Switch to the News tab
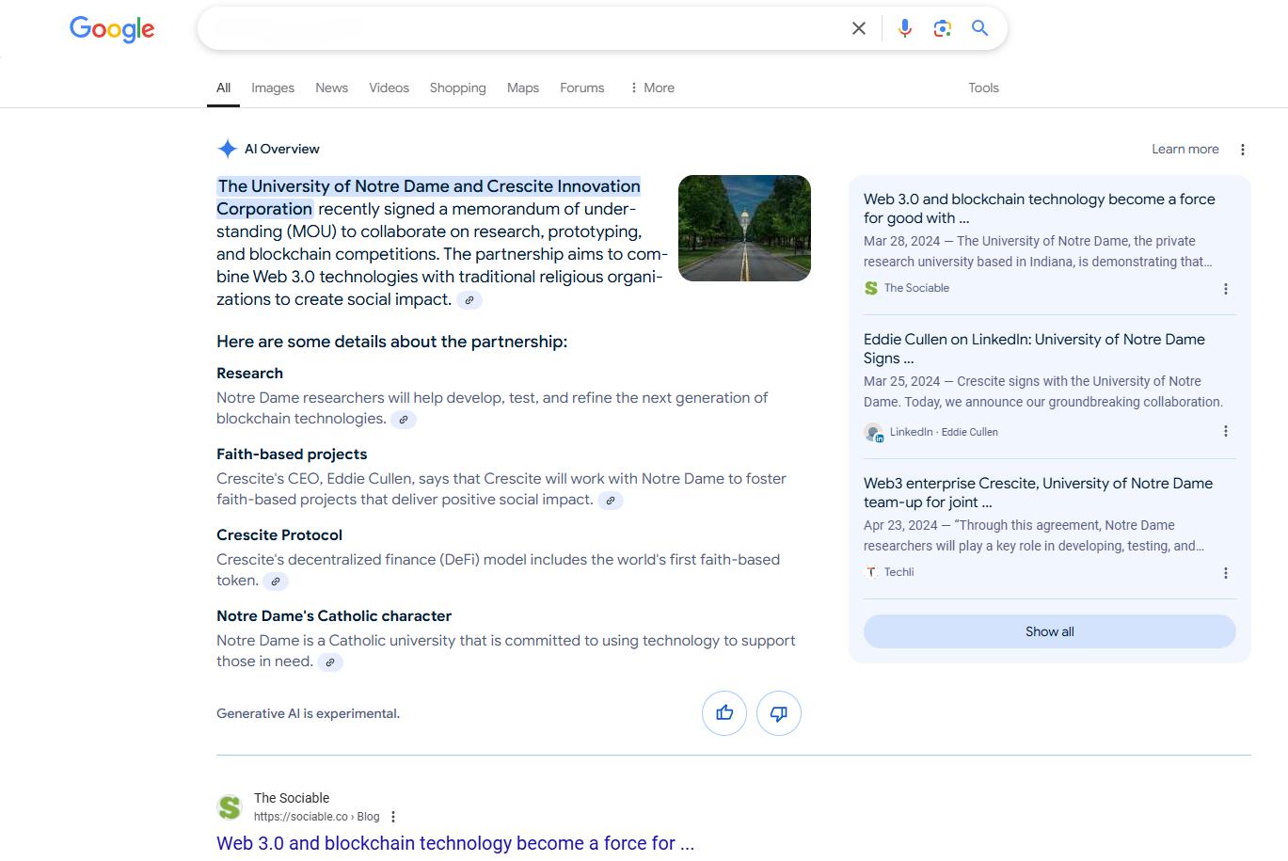This screenshot has height=861, width=1288. pyautogui.click(x=331, y=88)
